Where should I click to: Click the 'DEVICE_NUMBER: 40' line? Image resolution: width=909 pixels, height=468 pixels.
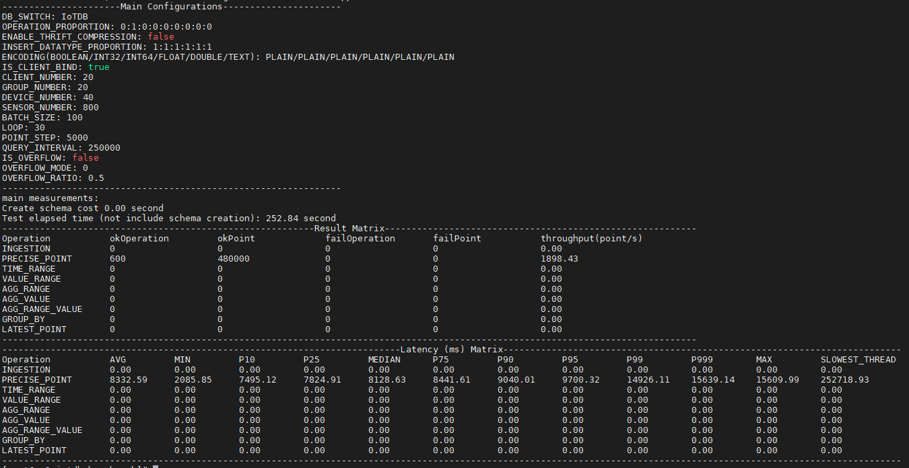(x=48, y=97)
